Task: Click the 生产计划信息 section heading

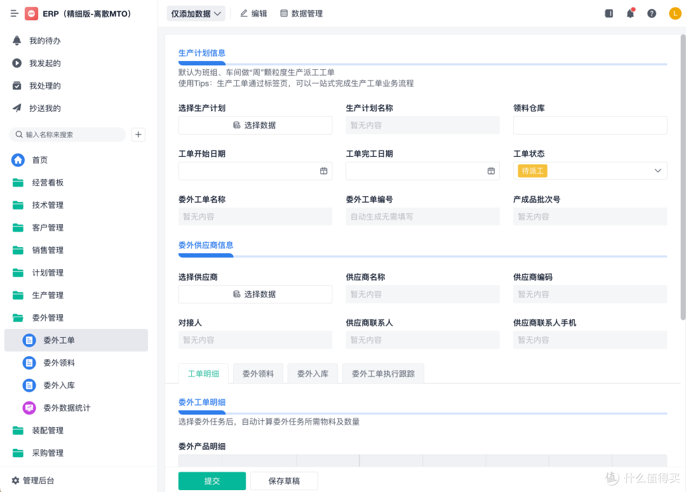Action: 202,53
